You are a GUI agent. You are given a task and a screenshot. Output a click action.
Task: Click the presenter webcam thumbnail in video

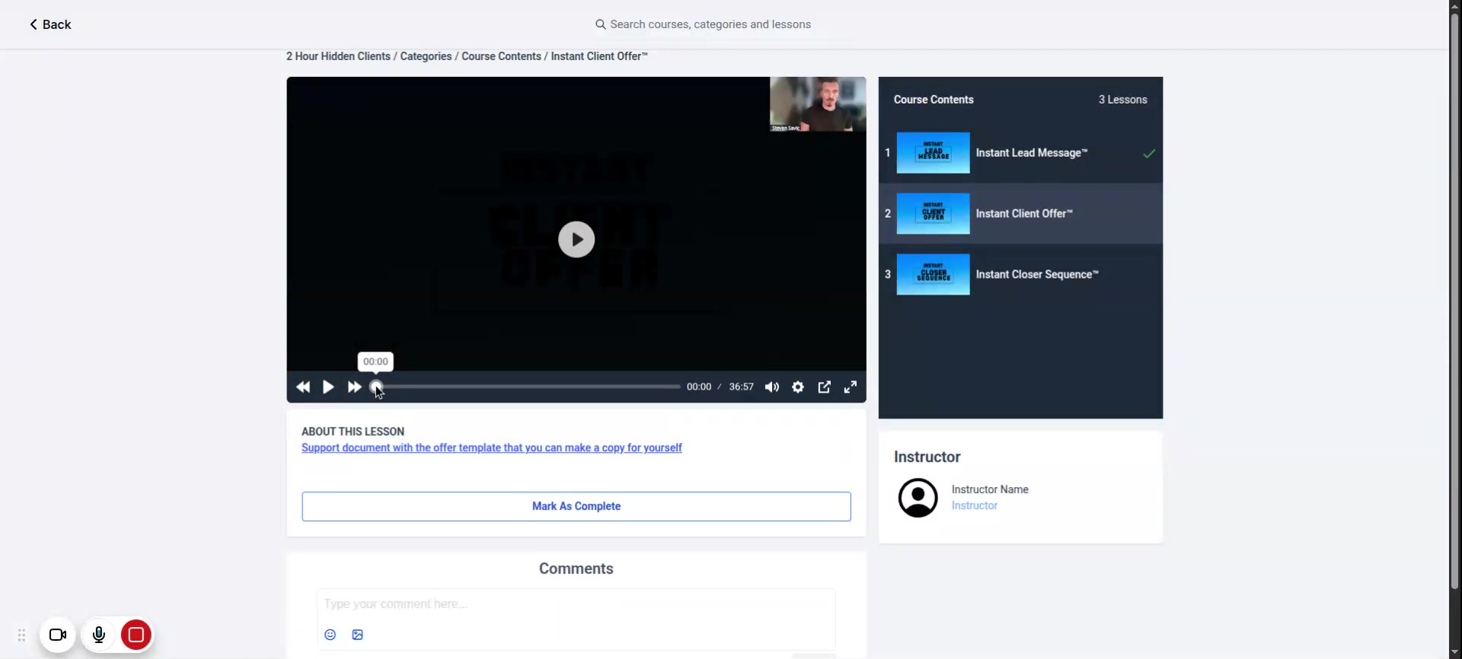[818, 104]
